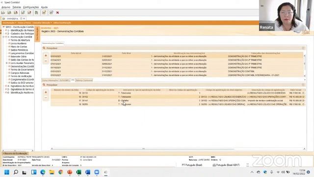Select Campos Adicionais in the tree
Image resolution: width=314 pixels, height=177 pixels.
20,73
